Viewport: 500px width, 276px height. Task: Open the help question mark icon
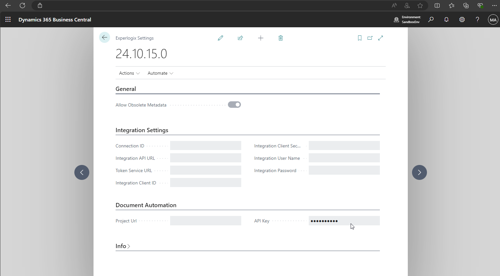(x=477, y=19)
